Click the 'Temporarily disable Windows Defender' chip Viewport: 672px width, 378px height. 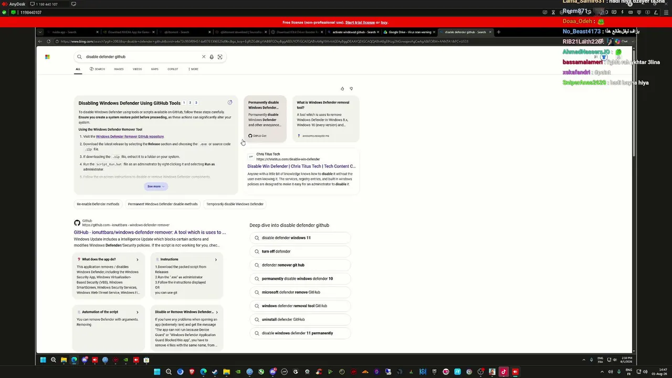(235, 204)
